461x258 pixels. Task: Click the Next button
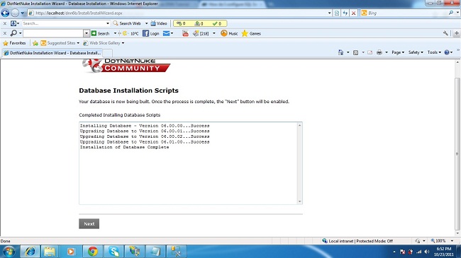[x=89, y=223]
